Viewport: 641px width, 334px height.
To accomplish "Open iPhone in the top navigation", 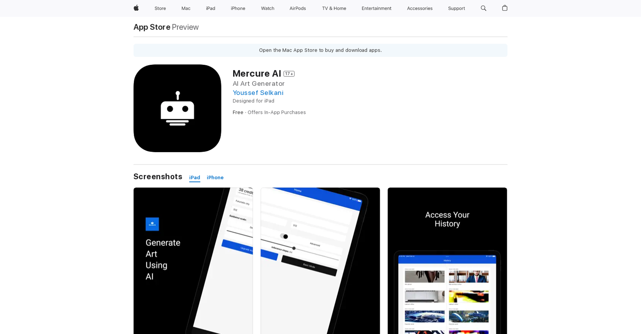I will [238, 8].
